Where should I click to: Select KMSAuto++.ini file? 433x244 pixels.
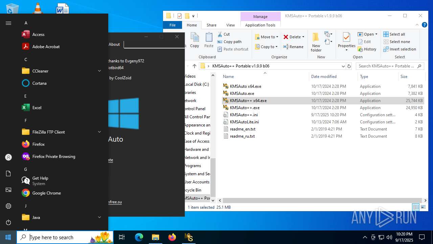point(244,115)
